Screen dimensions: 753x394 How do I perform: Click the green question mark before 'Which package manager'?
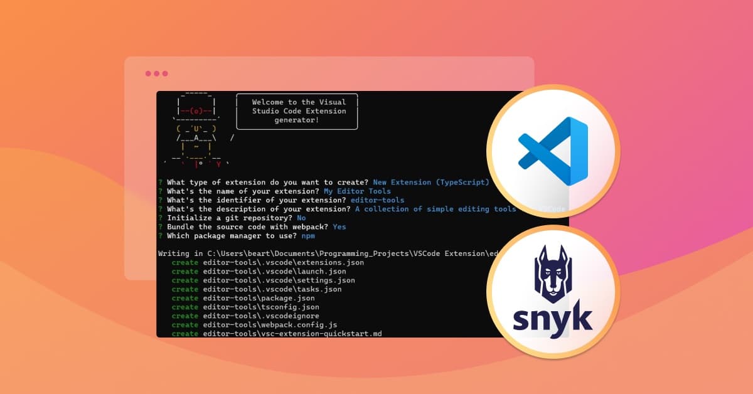161,236
